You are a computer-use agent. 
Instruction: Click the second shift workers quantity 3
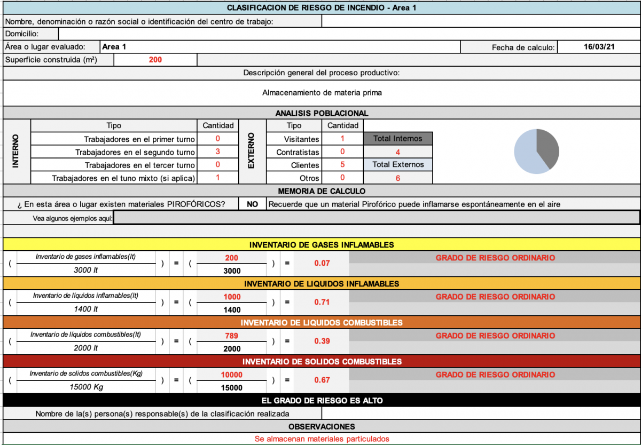pos(218,152)
